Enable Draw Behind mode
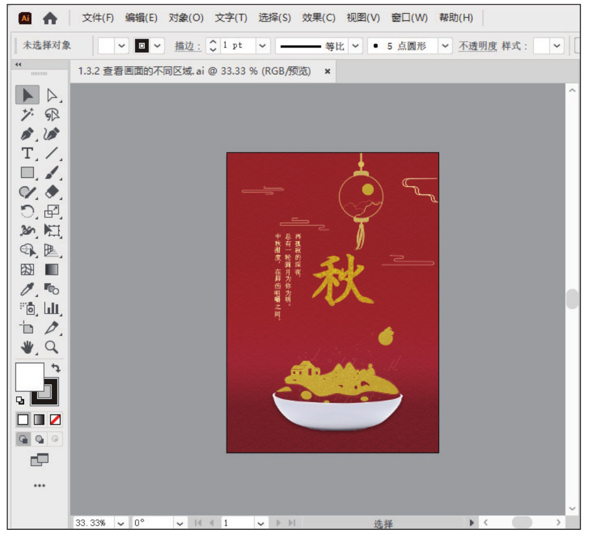Screen dimensions: 590x538 [x=39, y=439]
